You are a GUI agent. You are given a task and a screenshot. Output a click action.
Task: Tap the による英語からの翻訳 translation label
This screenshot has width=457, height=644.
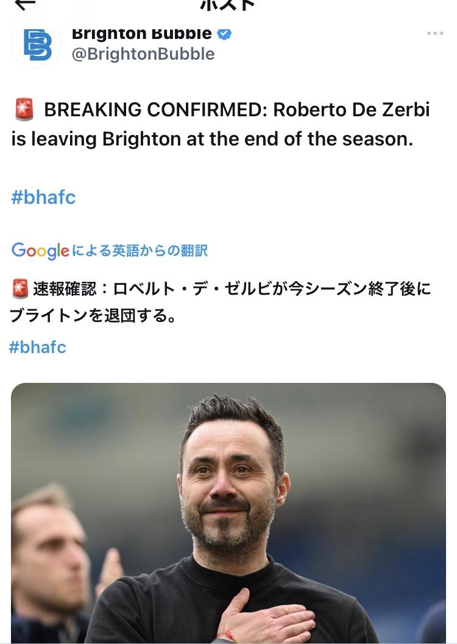pyautogui.click(x=140, y=251)
